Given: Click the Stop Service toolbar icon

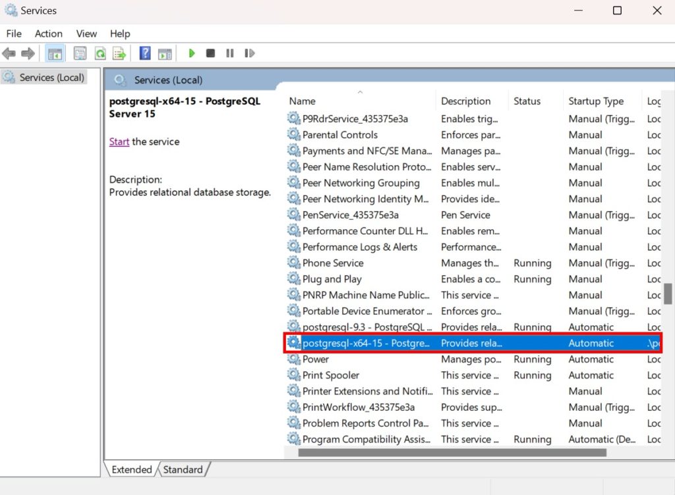Looking at the screenshot, I should (210, 53).
